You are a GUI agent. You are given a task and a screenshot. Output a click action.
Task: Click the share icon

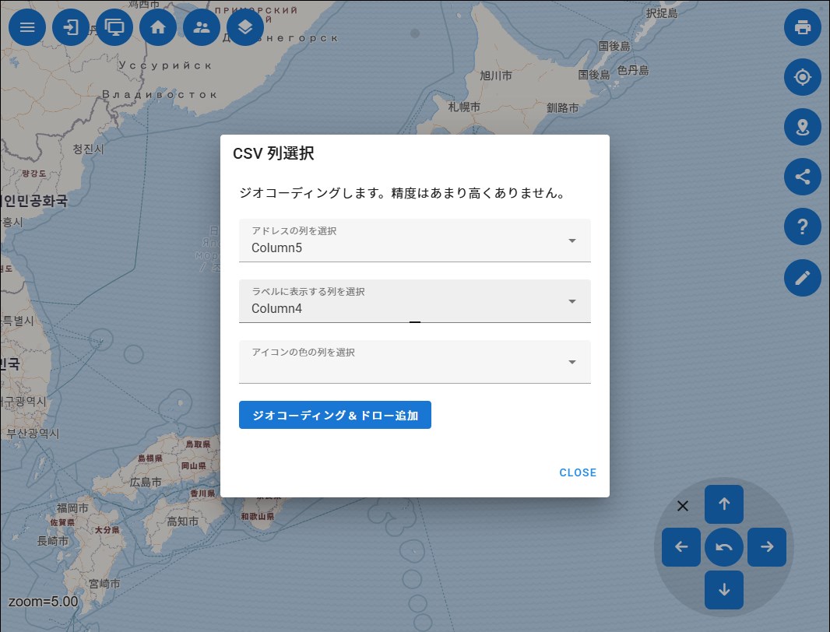coord(802,177)
